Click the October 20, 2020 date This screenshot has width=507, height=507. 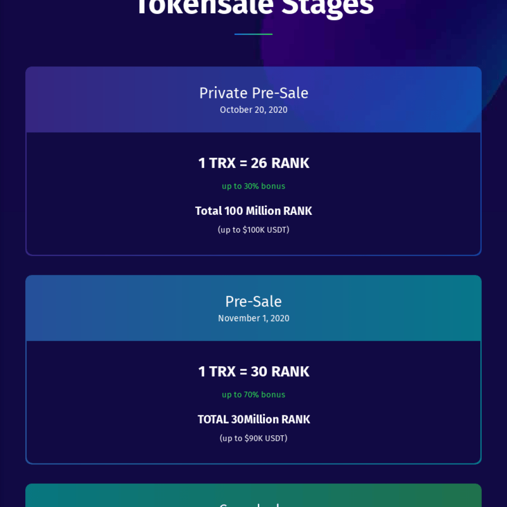pos(253,110)
